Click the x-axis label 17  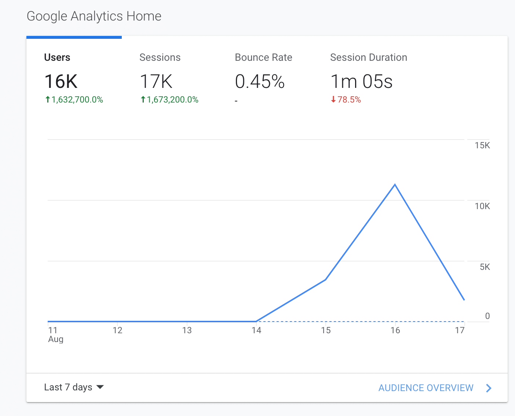pos(460,330)
